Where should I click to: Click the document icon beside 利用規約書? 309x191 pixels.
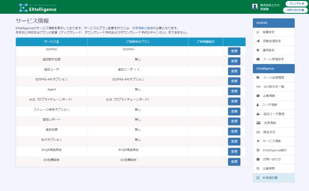[x=258, y=178]
